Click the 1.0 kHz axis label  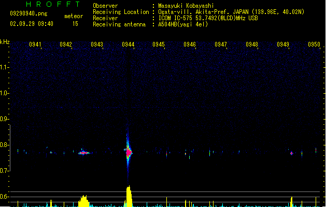click(4, 93)
